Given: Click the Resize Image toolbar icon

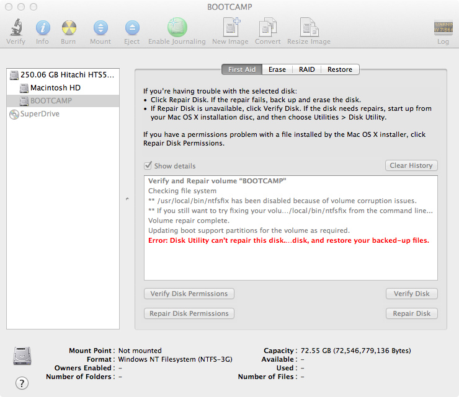Looking at the screenshot, I should [309, 27].
